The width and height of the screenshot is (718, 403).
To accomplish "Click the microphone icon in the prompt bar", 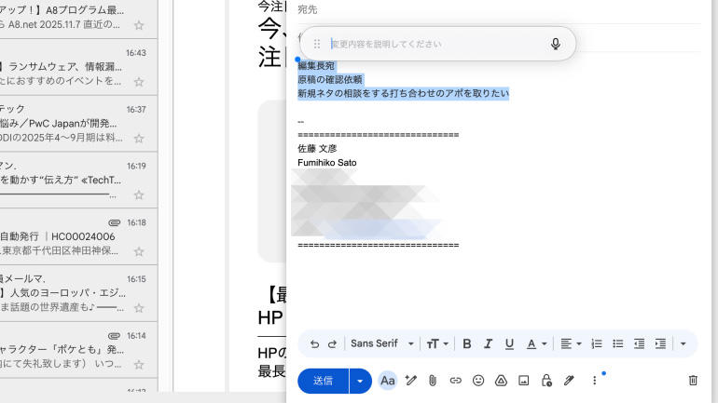I will point(556,44).
